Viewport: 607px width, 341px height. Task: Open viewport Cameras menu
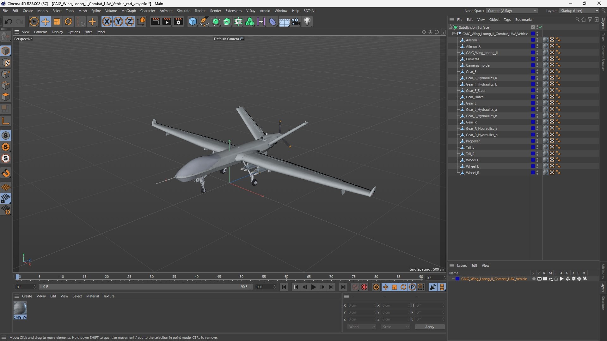(40, 32)
